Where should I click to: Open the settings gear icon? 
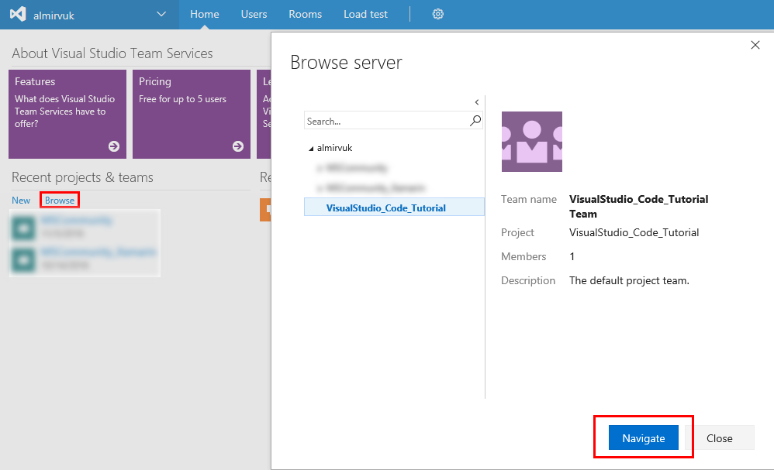click(438, 14)
